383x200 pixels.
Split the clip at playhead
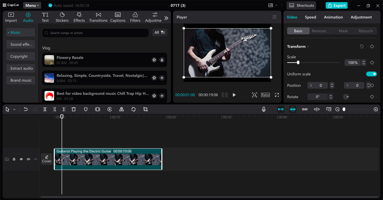[x=45, y=109]
